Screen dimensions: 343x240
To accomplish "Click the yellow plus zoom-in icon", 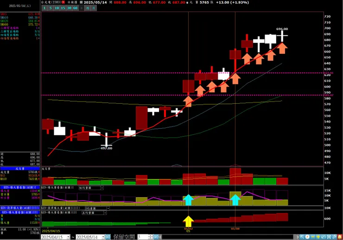I will (318, 237).
